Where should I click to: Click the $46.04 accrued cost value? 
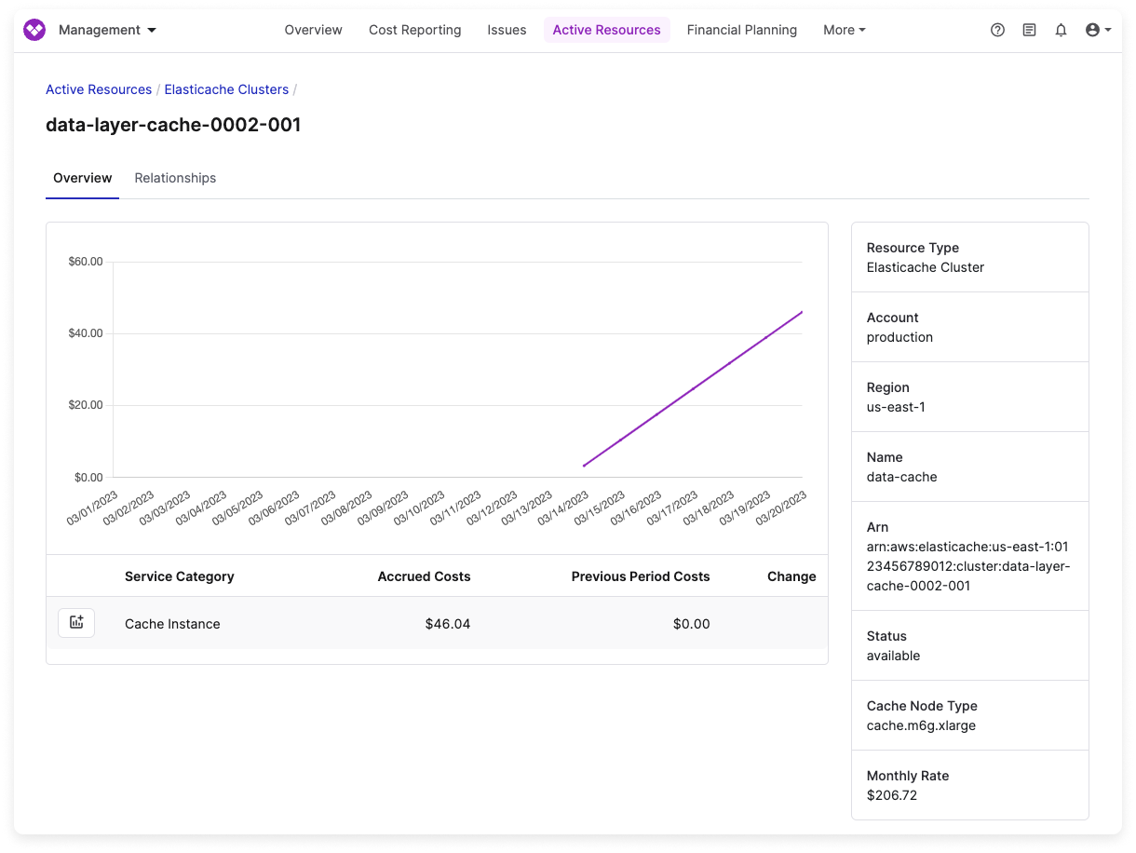point(448,624)
